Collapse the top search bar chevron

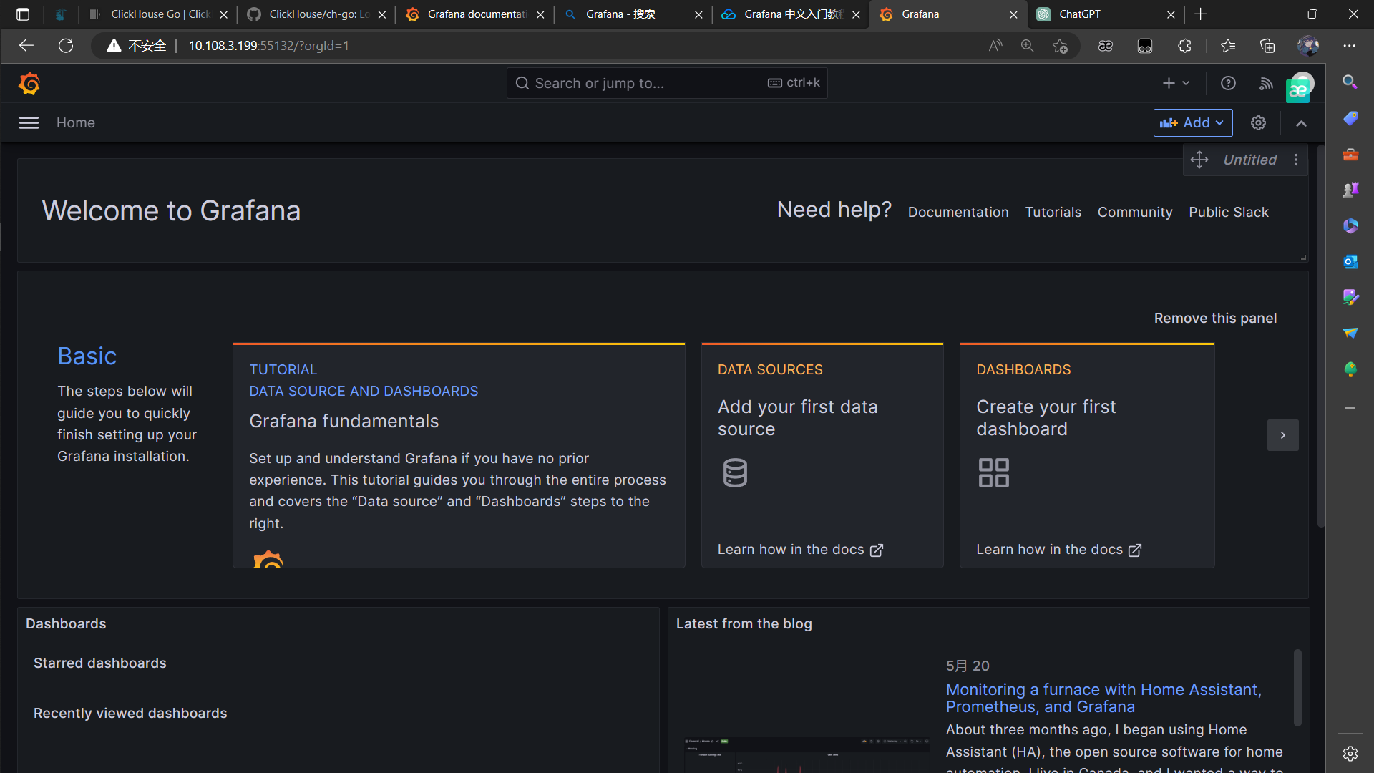point(1301,123)
